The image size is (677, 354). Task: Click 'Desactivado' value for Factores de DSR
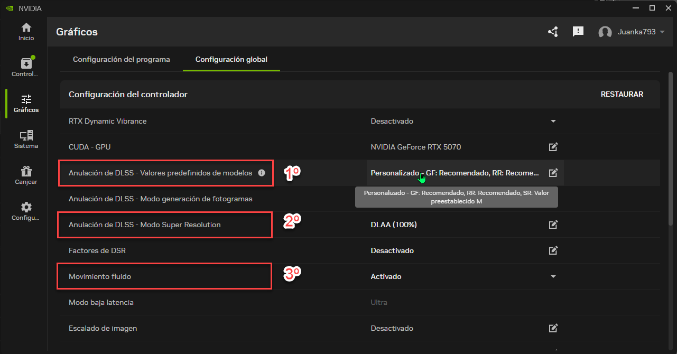[392, 250]
